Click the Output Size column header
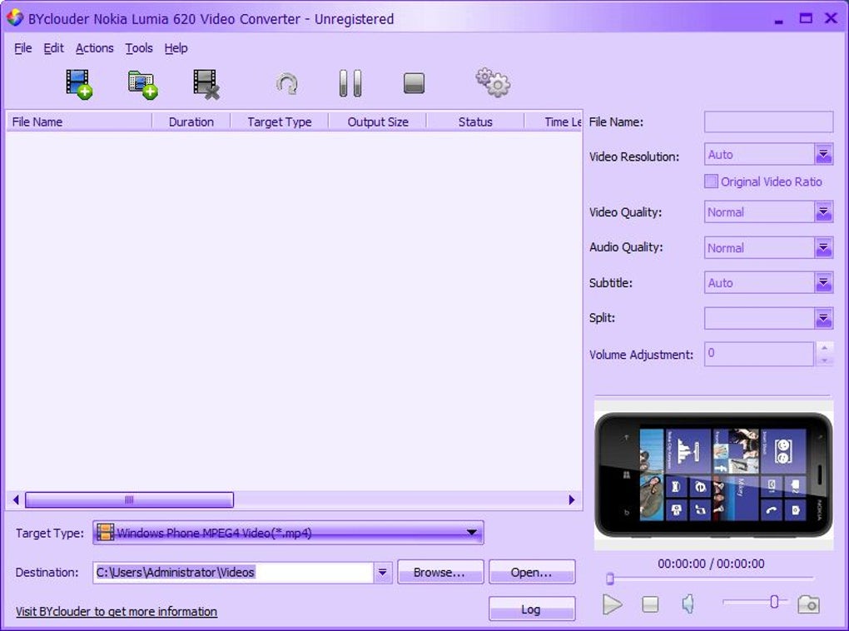This screenshot has height=631, width=849. click(377, 122)
